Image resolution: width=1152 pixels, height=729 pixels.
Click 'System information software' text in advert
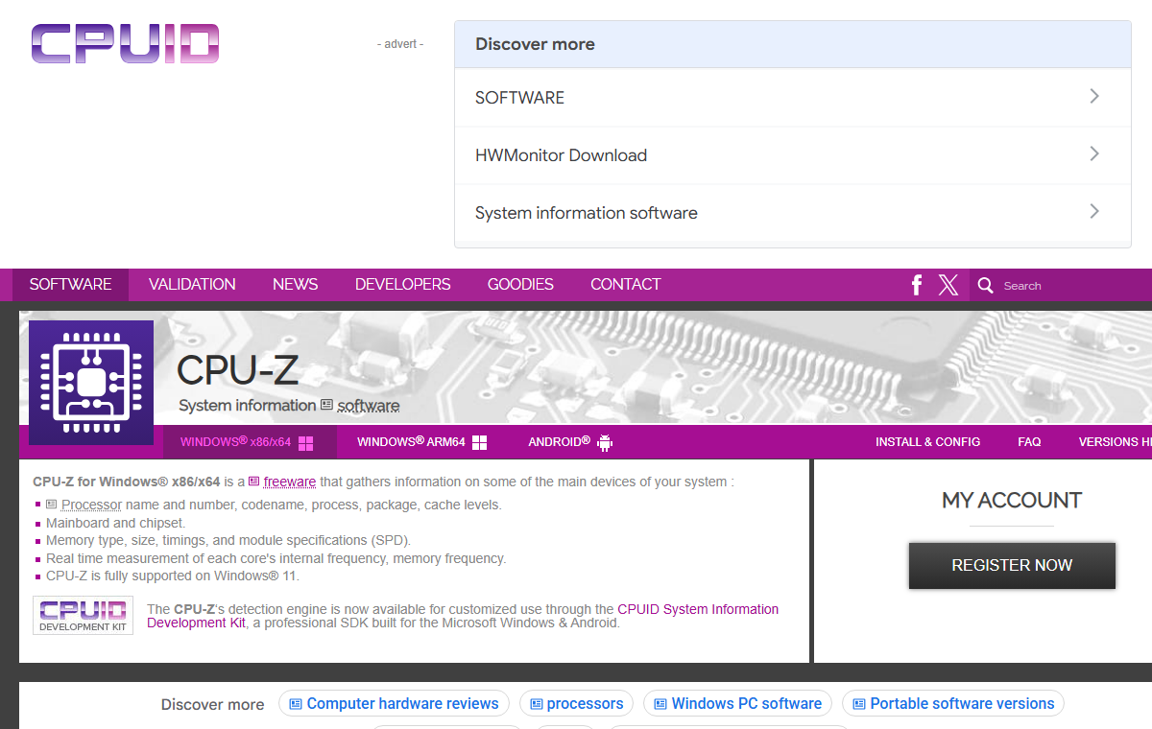pos(587,213)
